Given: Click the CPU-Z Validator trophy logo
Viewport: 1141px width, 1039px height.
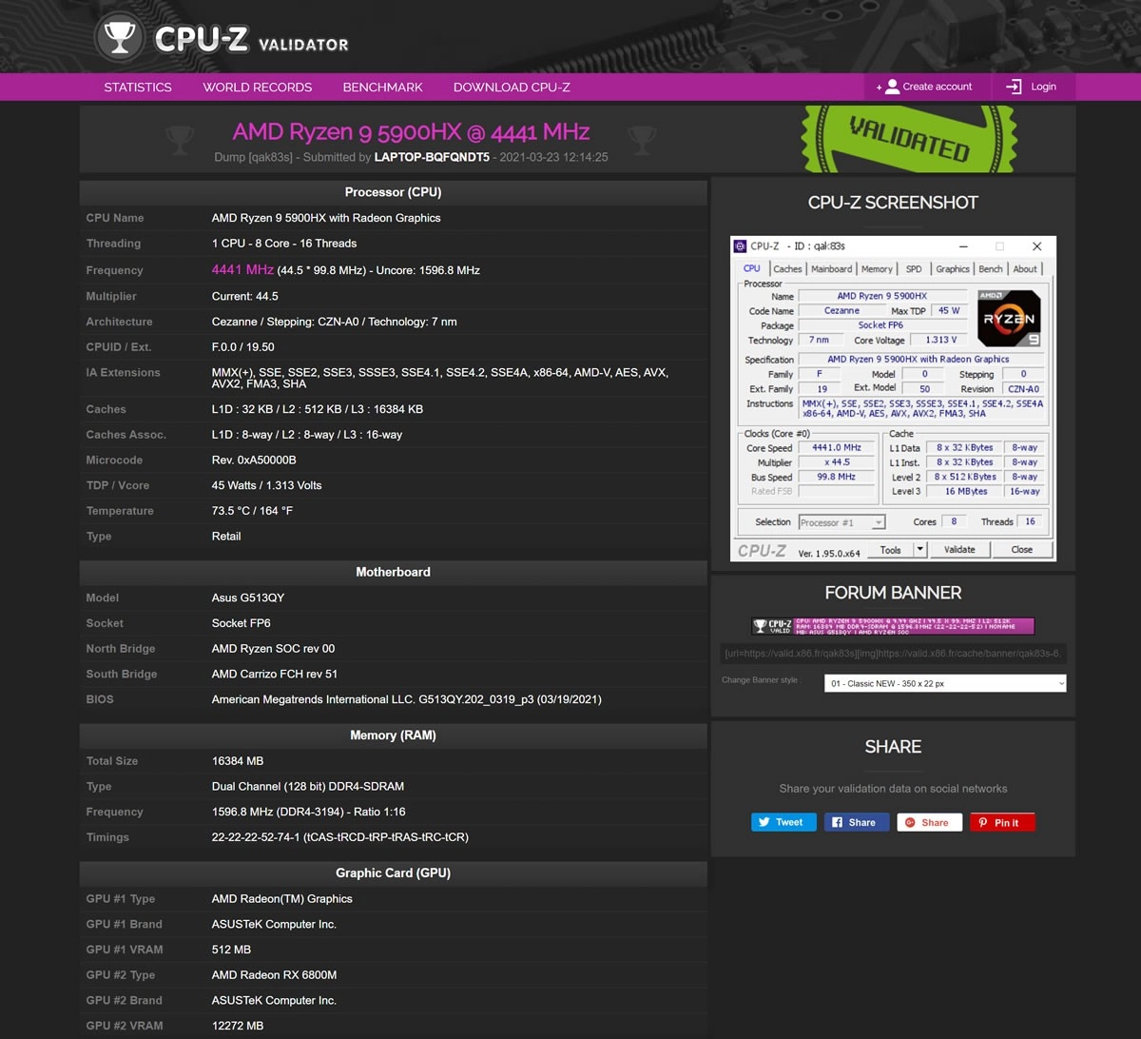Looking at the screenshot, I should [120, 37].
